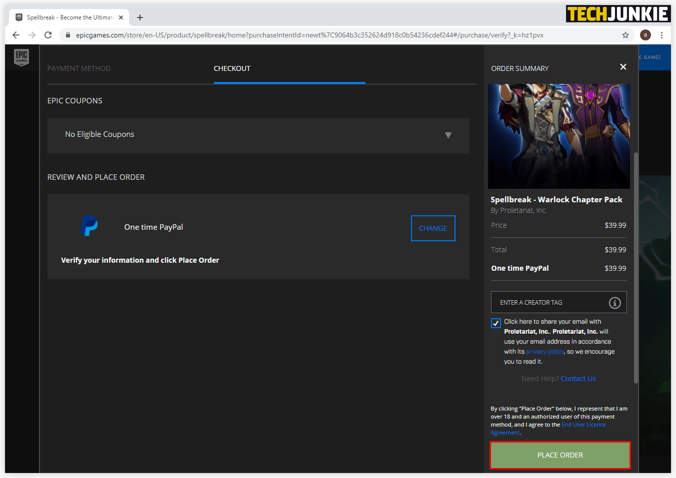Close the Order Summary panel

[x=623, y=67]
